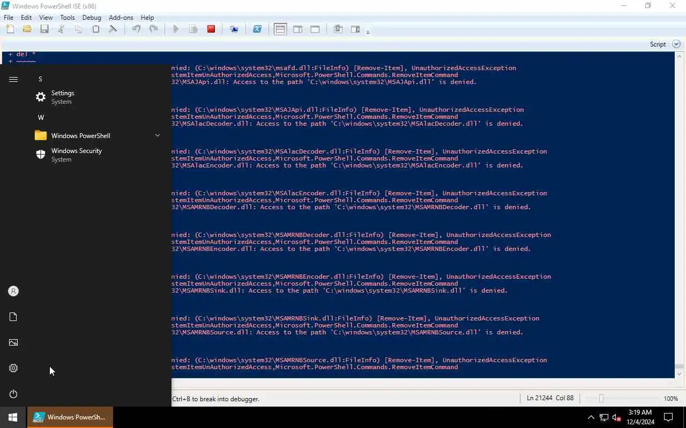Click the Open script folder icon
The height and width of the screenshot is (428, 686).
click(x=27, y=29)
